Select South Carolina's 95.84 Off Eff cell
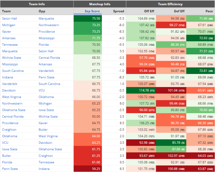Viewport: 215px width, 172px height. pos(141,71)
